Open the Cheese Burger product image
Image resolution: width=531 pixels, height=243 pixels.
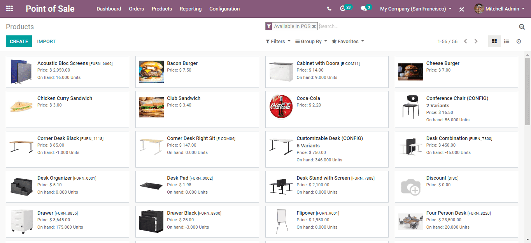(411, 72)
